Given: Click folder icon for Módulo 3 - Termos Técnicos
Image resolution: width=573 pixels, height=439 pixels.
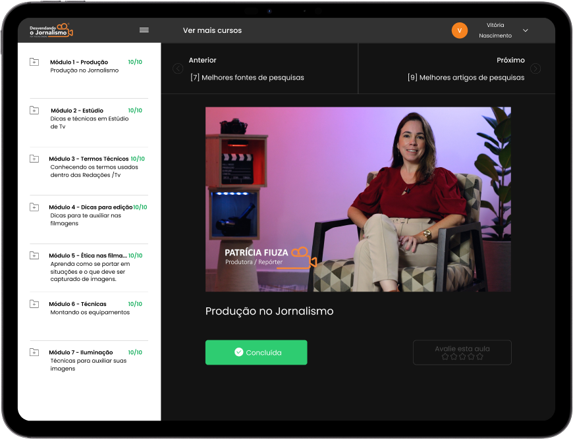Looking at the screenshot, I should [34, 159].
